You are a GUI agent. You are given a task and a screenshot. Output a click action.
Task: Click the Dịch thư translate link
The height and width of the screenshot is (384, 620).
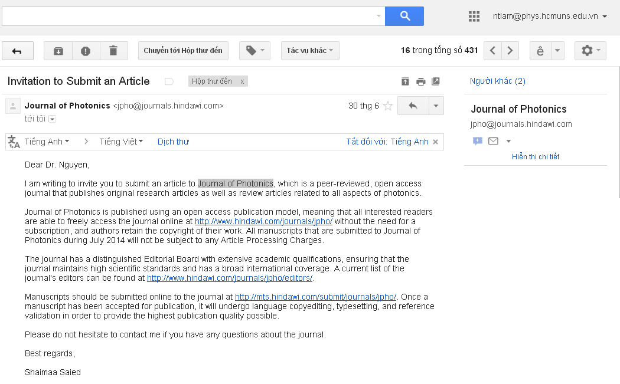coord(173,142)
